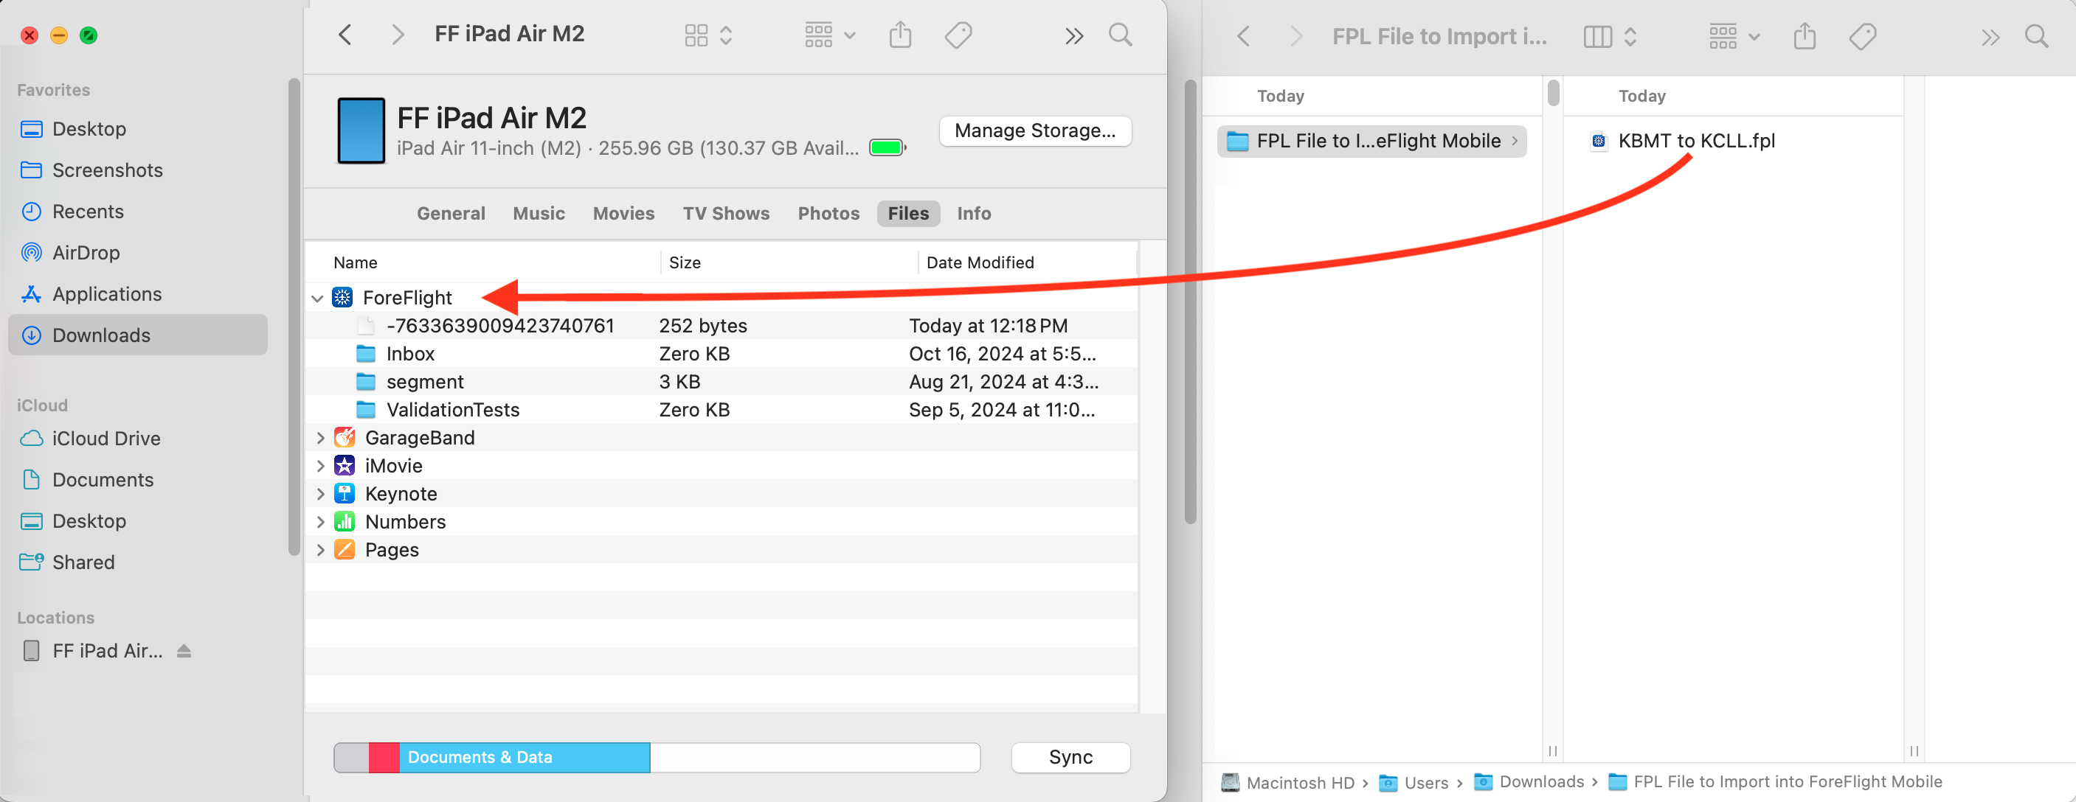Select FPL File to I...eFlight Mobile folder
Screen dimensions: 2076x802
coord(1371,141)
